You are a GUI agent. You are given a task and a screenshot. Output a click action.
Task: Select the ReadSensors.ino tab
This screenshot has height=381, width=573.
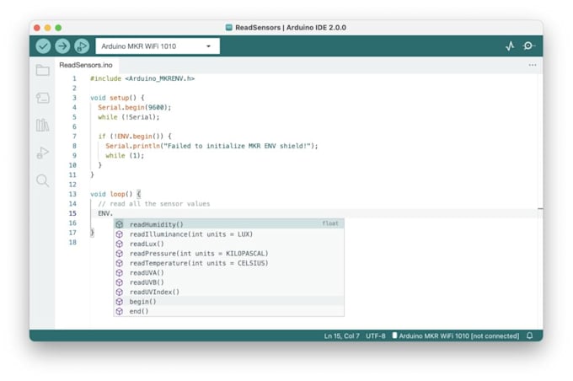(86, 65)
